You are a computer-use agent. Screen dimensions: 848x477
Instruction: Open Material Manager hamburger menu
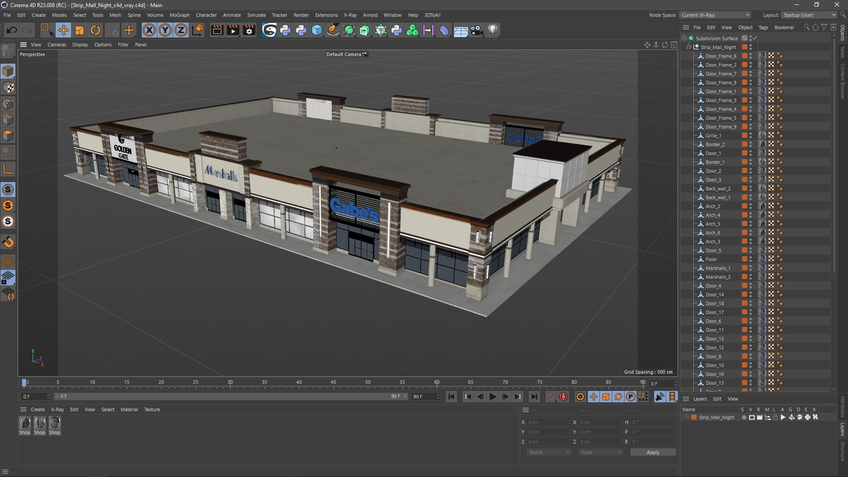point(23,409)
